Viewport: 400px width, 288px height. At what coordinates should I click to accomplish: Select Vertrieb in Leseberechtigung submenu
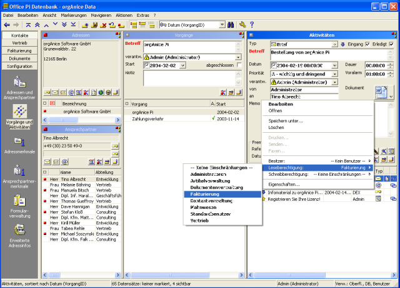click(x=222, y=221)
